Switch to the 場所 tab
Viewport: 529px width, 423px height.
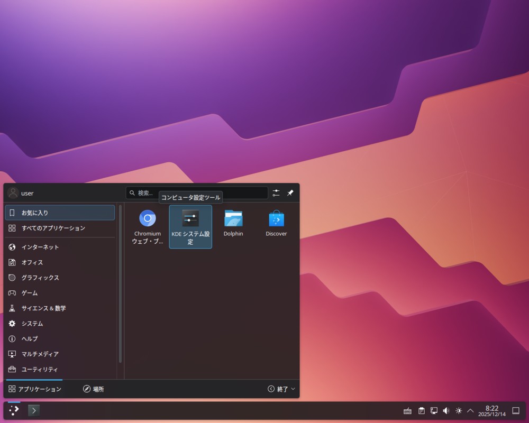tap(94, 389)
